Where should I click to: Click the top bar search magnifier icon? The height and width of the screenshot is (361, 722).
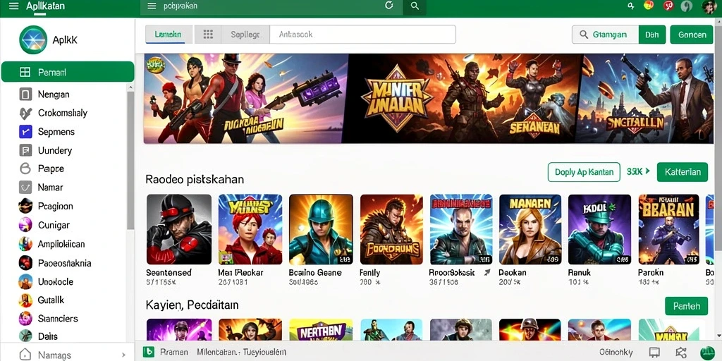click(415, 6)
